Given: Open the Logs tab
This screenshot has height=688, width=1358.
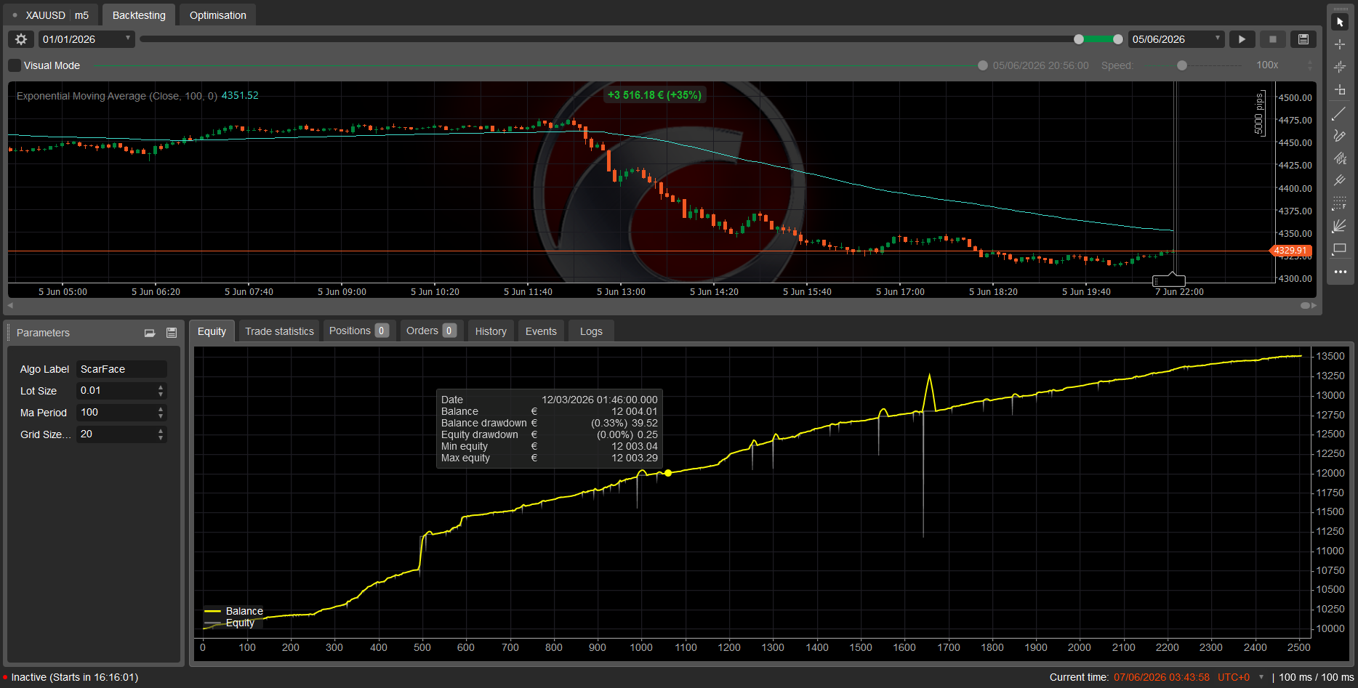Looking at the screenshot, I should click(x=591, y=331).
